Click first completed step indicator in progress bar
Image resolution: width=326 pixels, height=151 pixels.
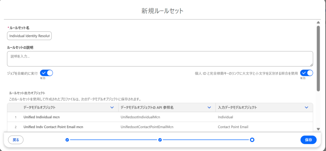click(67, 140)
